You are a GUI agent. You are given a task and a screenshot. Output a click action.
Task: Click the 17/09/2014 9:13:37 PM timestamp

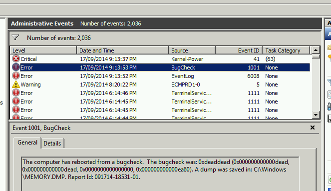(x=108, y=59)
